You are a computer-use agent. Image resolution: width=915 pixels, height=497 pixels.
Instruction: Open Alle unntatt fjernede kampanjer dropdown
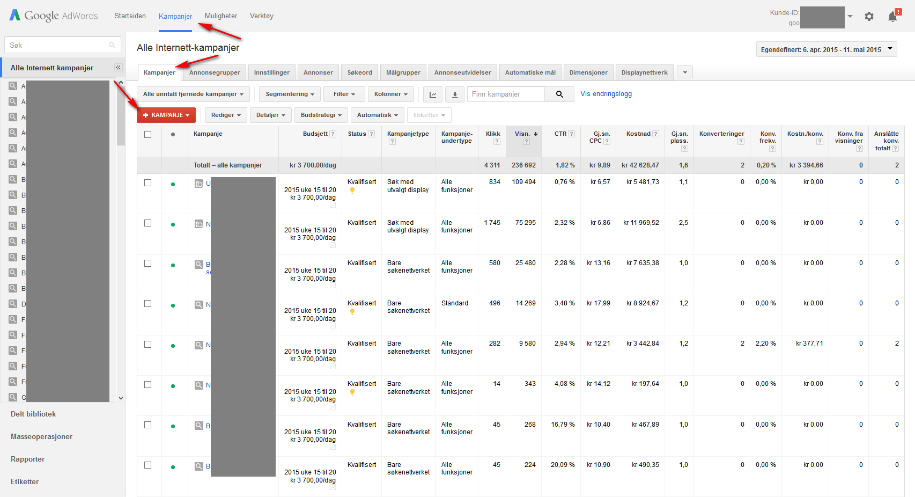pyautogui.click(x=193, y=94)
